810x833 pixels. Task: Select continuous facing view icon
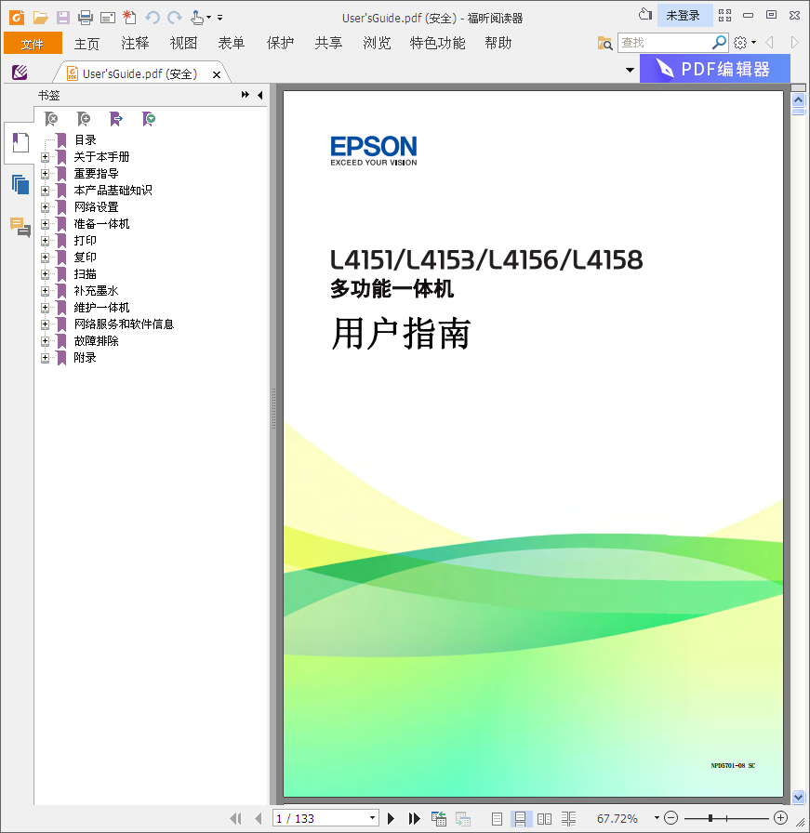568,819
